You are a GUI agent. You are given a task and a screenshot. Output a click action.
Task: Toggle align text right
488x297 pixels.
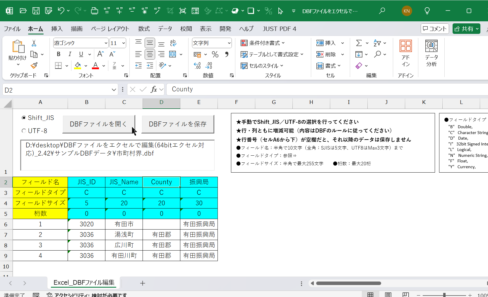click(x=161, y=54)
